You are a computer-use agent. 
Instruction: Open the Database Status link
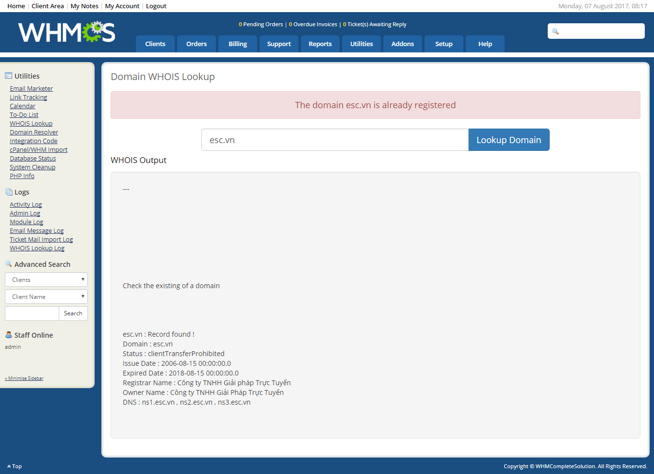pos(33,158)
